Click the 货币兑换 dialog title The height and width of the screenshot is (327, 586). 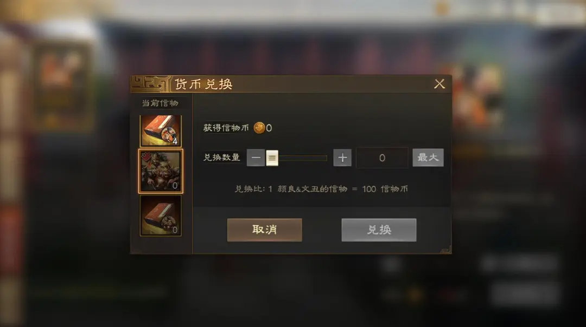coord(203,84)
